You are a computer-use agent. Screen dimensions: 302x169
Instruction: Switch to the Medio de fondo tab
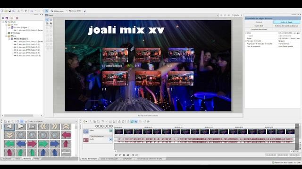tap(286, 22)
